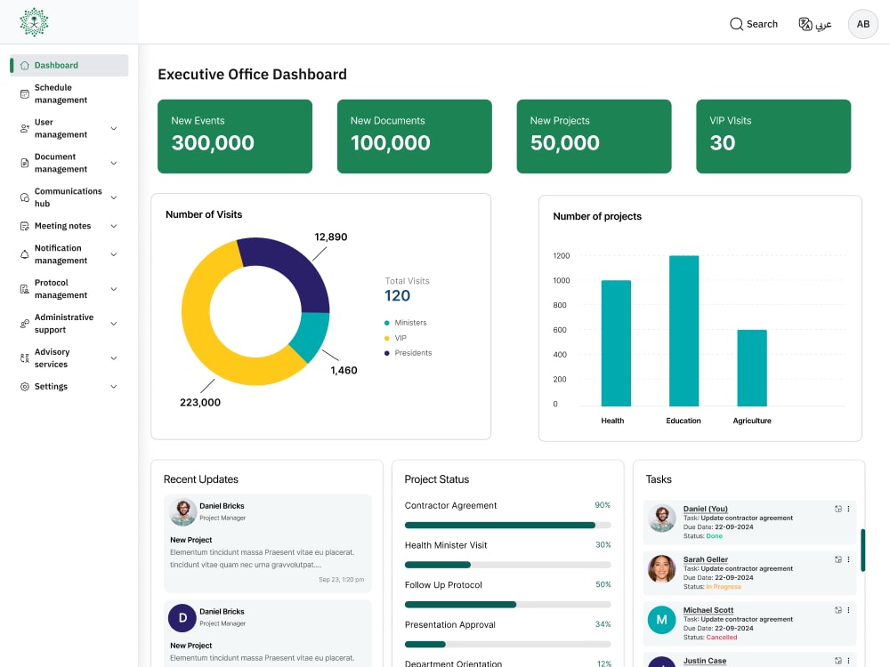Open more options on Sarah Geller task
The image size is (890, 667).
[x=848, y=559]
